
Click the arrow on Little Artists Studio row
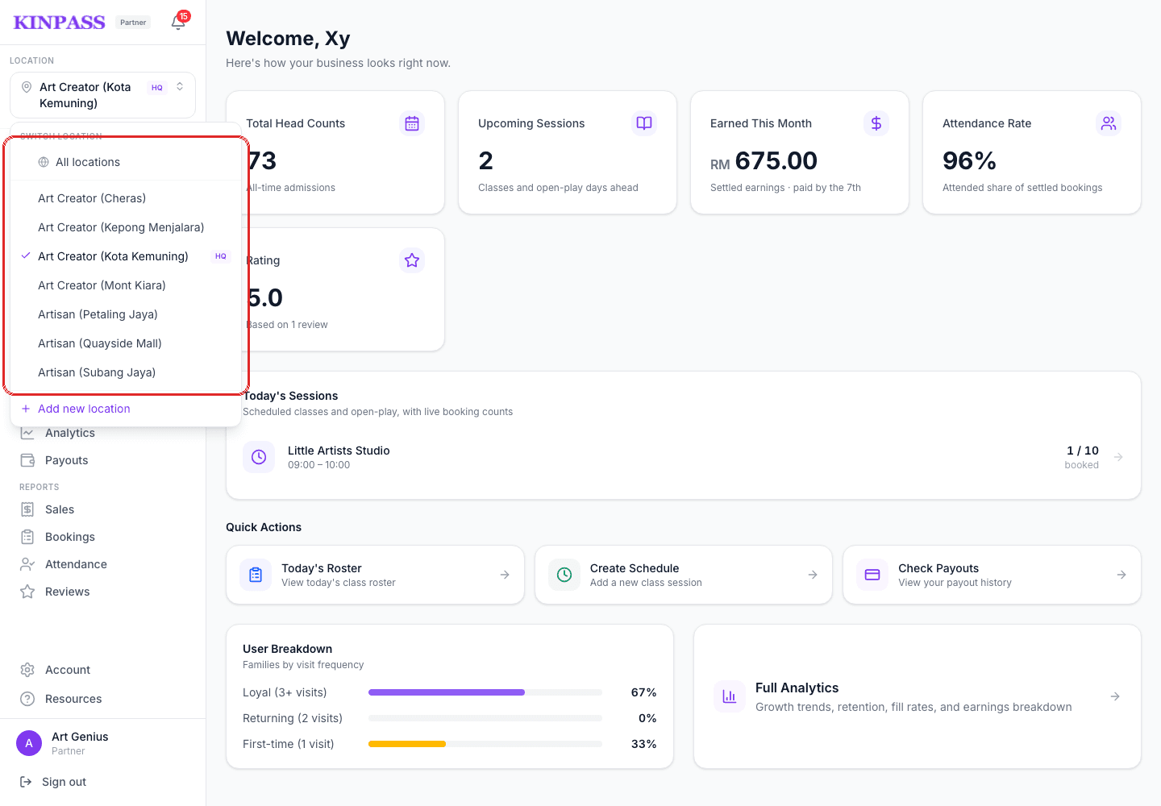1118,457
